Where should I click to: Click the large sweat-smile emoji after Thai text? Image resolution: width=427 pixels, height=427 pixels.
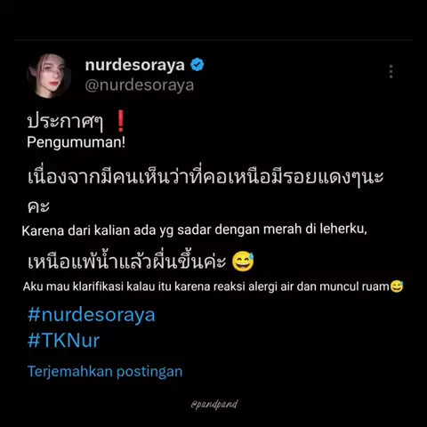click(x=243, y=262)
